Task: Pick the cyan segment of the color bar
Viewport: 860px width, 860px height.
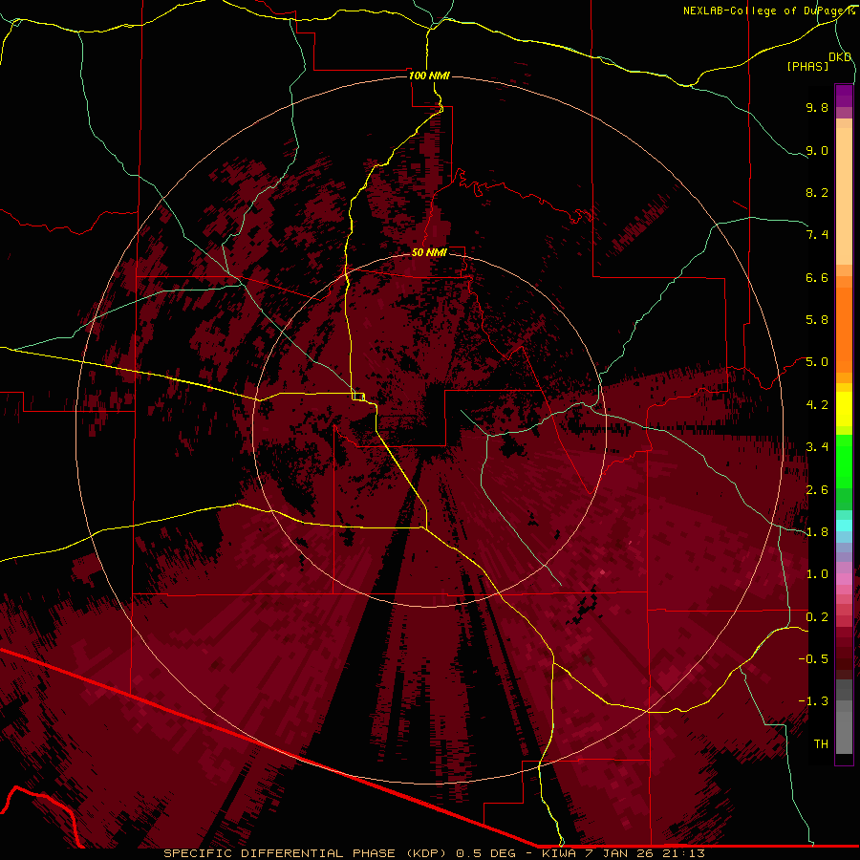Action: click(844, 526)
